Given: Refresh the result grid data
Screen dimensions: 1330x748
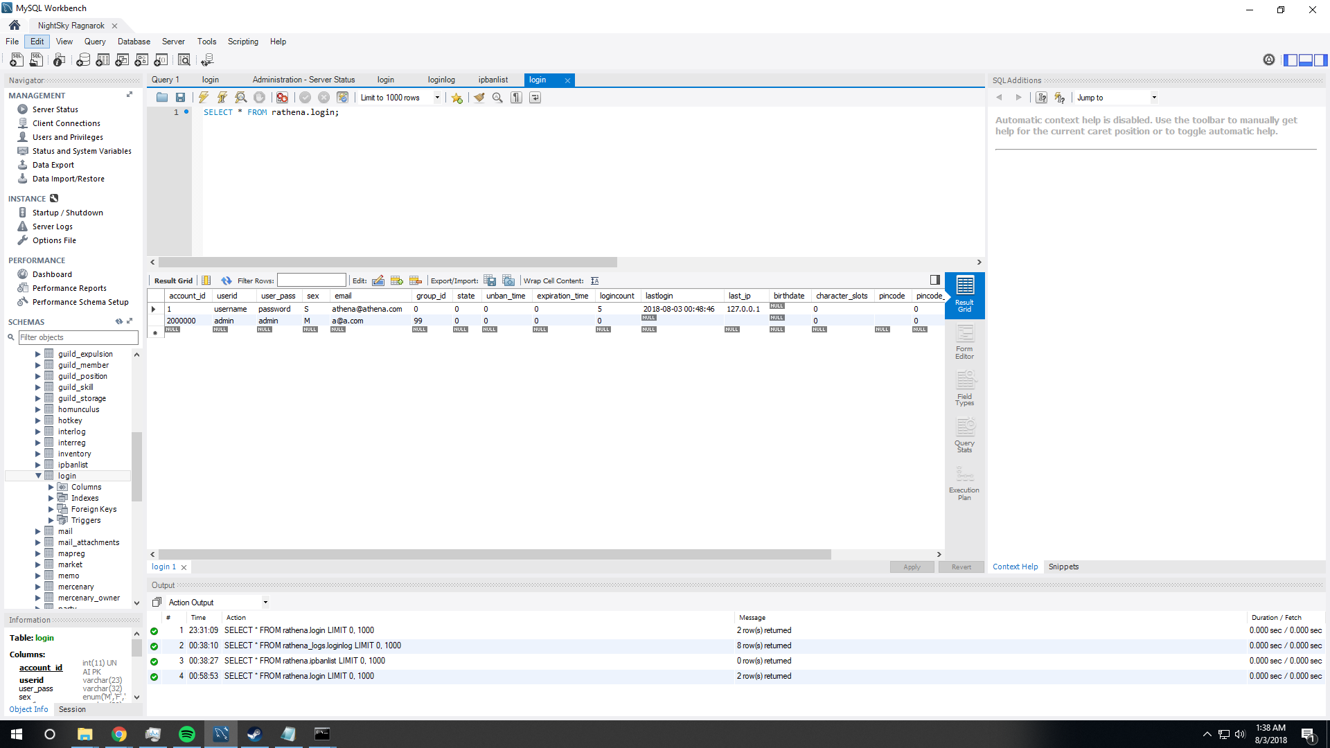Looking at the screenshot, I should coord(227,280).
